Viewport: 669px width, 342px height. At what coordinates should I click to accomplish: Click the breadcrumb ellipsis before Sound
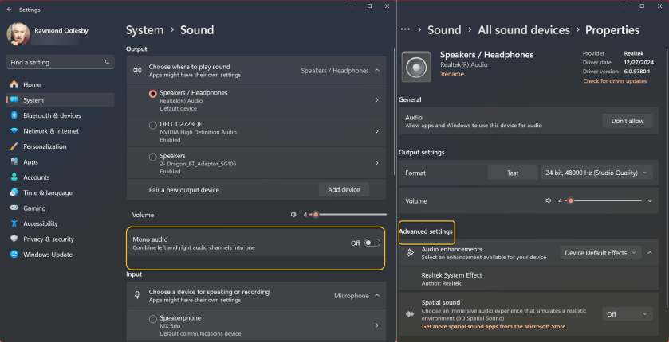pyautogui.click(x=405, y=30)
